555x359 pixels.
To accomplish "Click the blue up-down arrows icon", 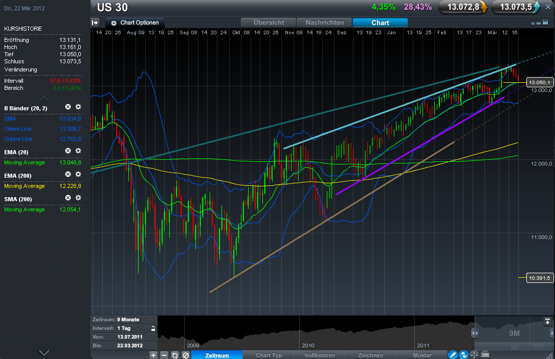I will tap(463, 355).
